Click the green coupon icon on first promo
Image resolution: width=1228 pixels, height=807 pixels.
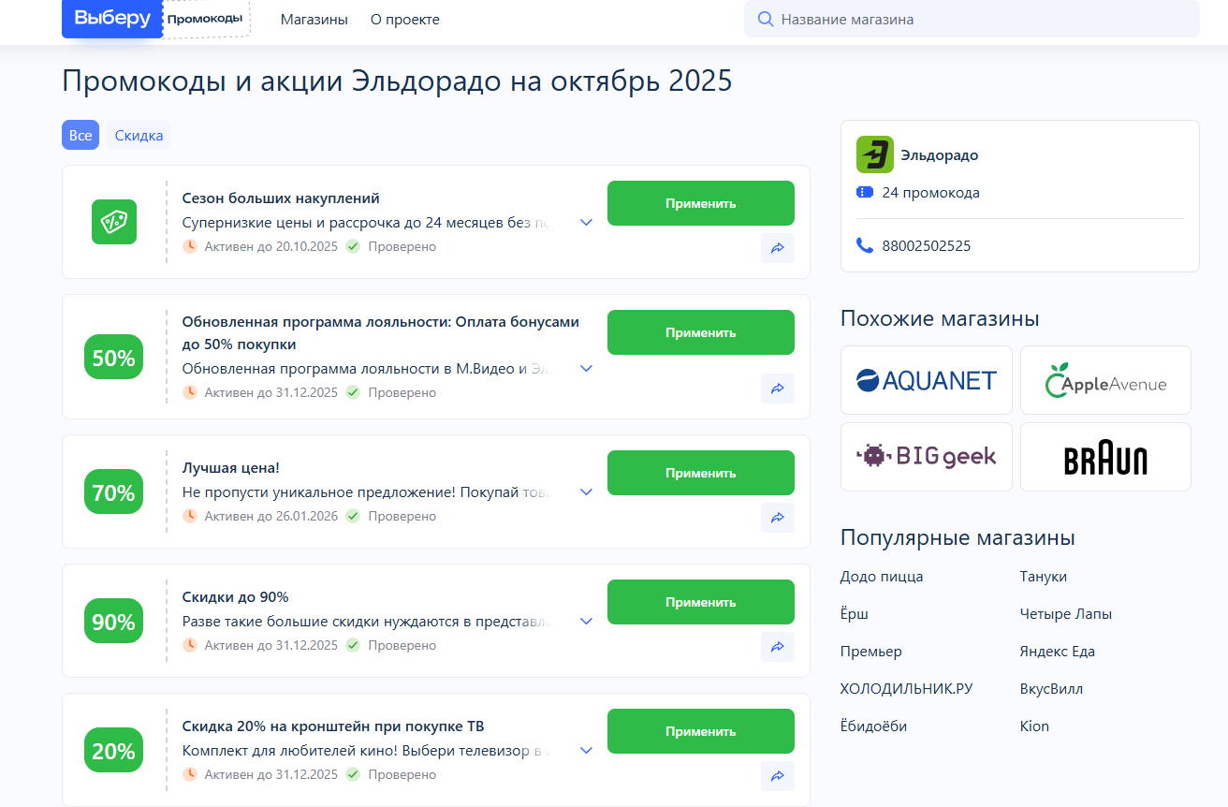[113, 222]
